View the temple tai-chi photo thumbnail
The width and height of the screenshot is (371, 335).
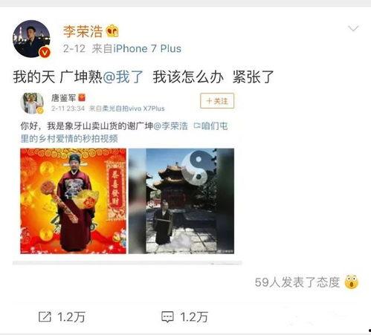tap(181, 201)
